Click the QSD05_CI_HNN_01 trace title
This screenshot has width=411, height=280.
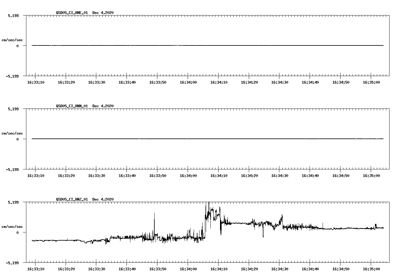coord(73,106)
